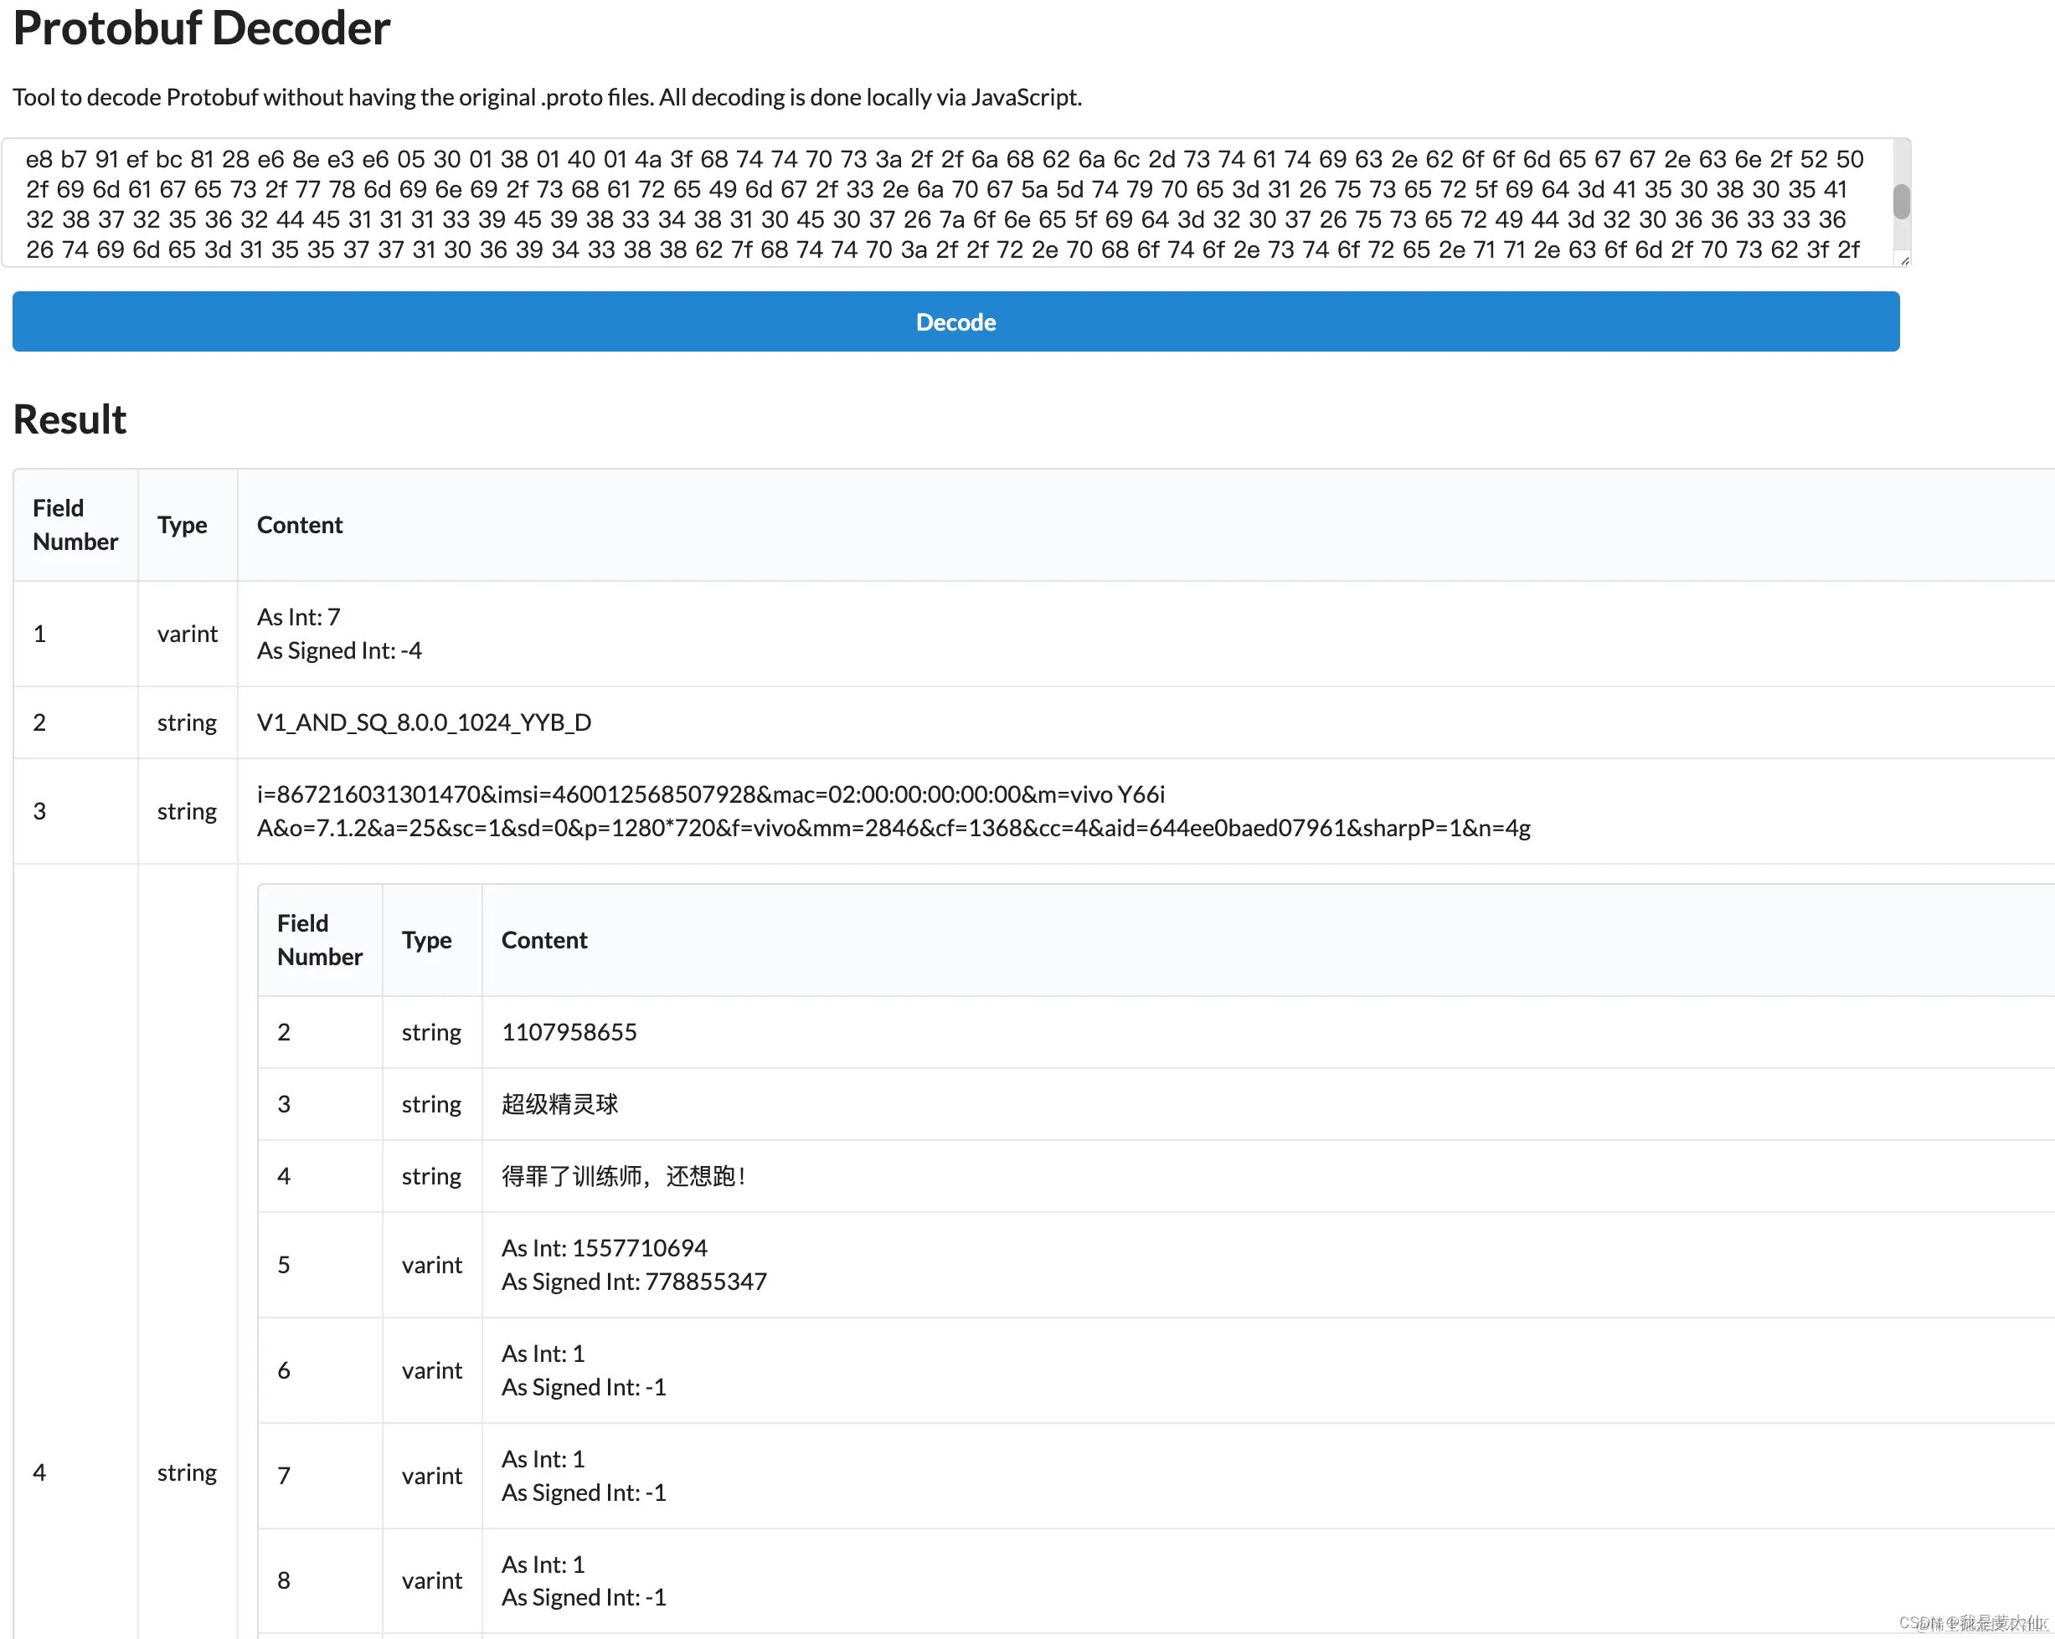Click the tool description sentence about JavaScript
Image resolution: width=2055 pixels, height=1639 pixels.
(546, 97)
